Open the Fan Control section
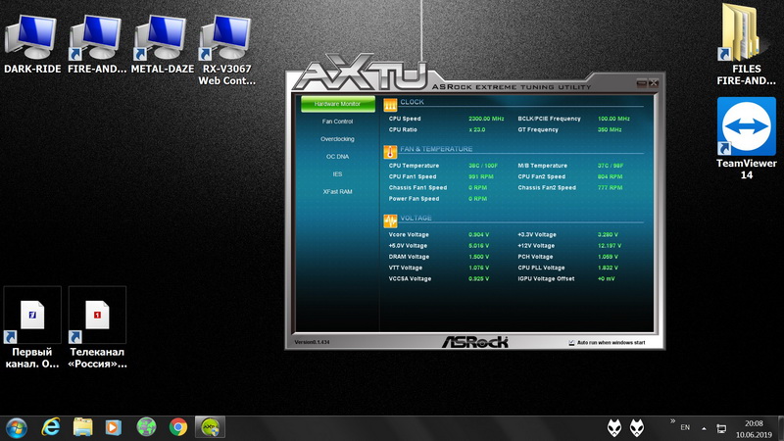The image size is (784, 441). pos(337,122)
